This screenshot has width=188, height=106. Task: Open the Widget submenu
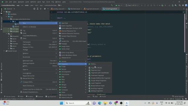pos(73,85)
